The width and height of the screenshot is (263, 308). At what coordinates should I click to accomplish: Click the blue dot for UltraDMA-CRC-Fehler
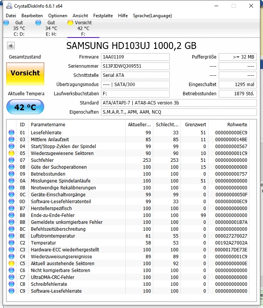click(x=11, y=277)
